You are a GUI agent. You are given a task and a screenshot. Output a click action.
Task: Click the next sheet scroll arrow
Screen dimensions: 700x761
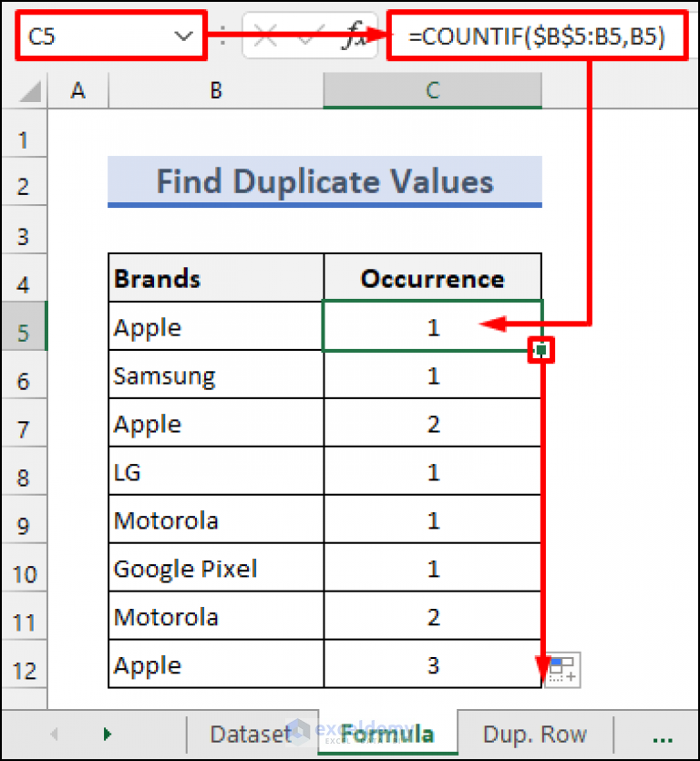[x=108, y=734]
